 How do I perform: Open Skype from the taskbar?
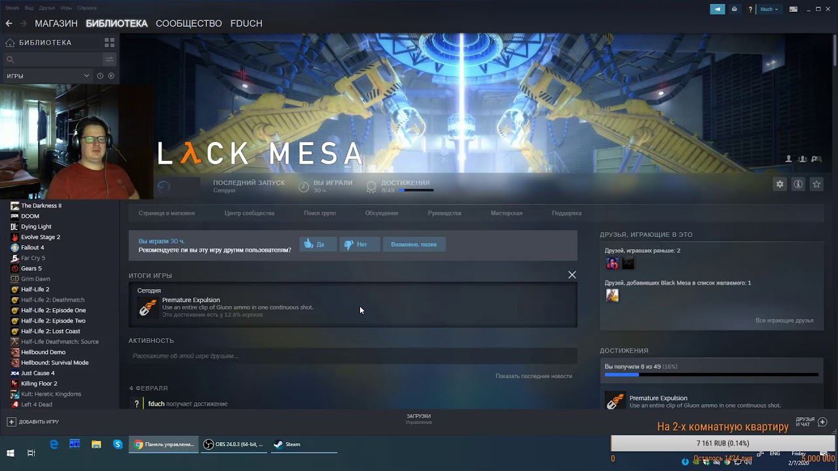click(x=118, y=444)
